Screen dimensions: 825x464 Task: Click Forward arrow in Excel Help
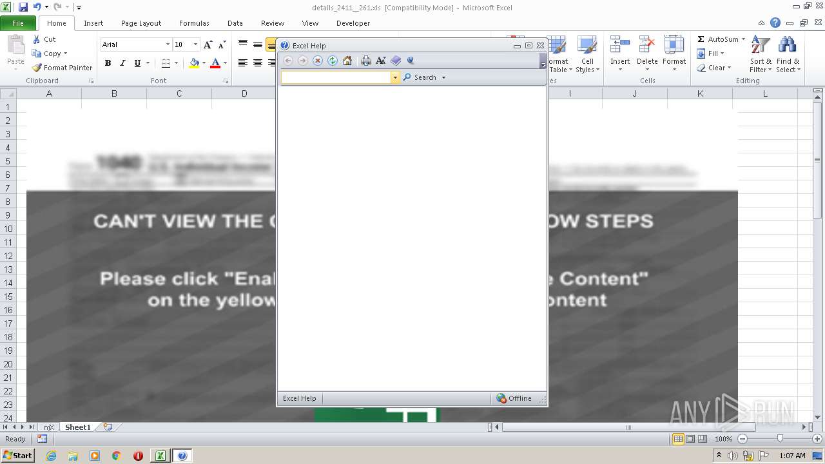point(302,61)
